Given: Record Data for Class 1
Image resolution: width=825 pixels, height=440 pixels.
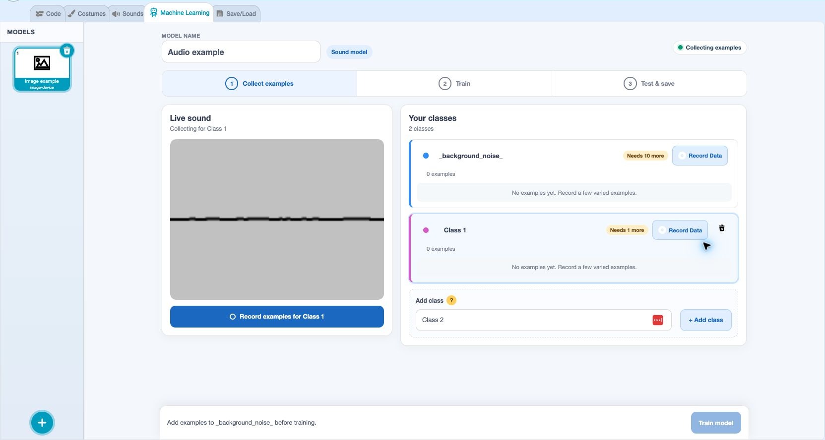Looking at the screenshot, I should point(680,230).
